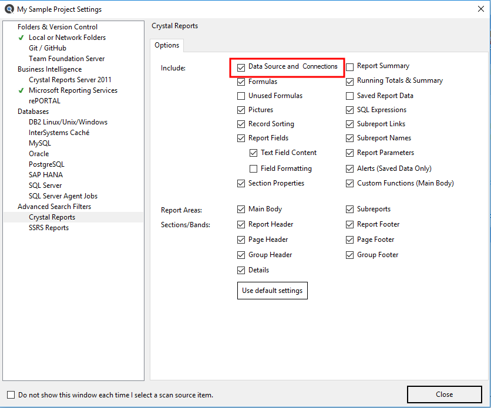Uncheck the Subreports report area
491x408 pixels.
pyautogui.click(x=350, y=210)
